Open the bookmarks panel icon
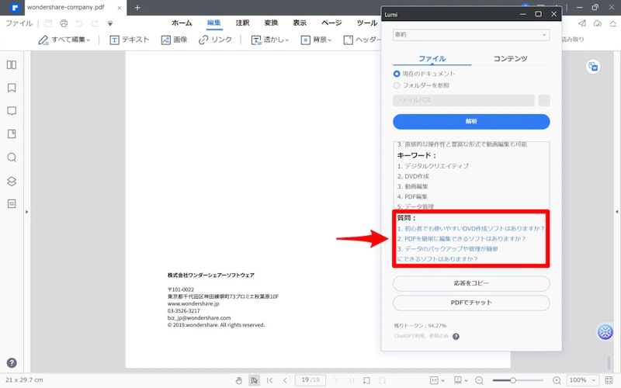Image resolution: width=621 pixels, height=388 pixels. click(x=12, y=88)
